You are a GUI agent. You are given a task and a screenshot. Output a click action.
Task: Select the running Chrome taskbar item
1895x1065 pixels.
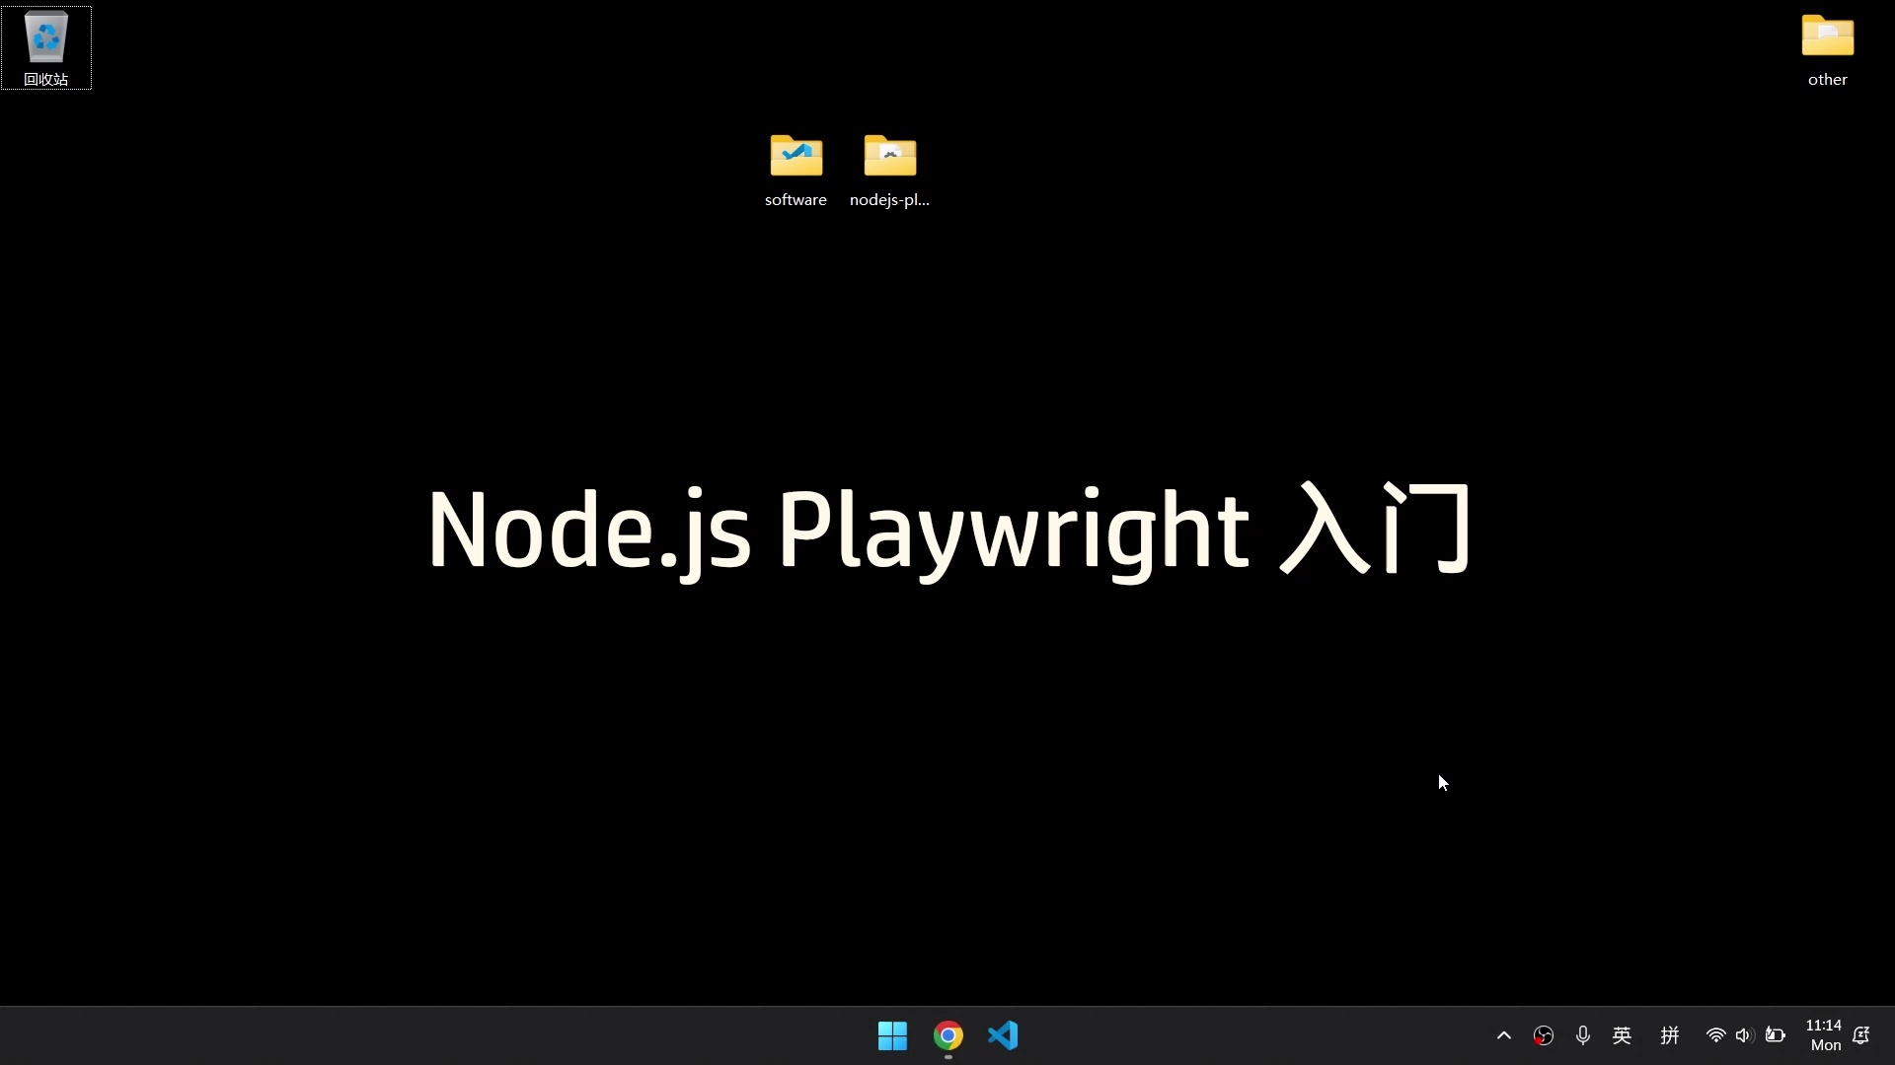(x=947, y=1036)
